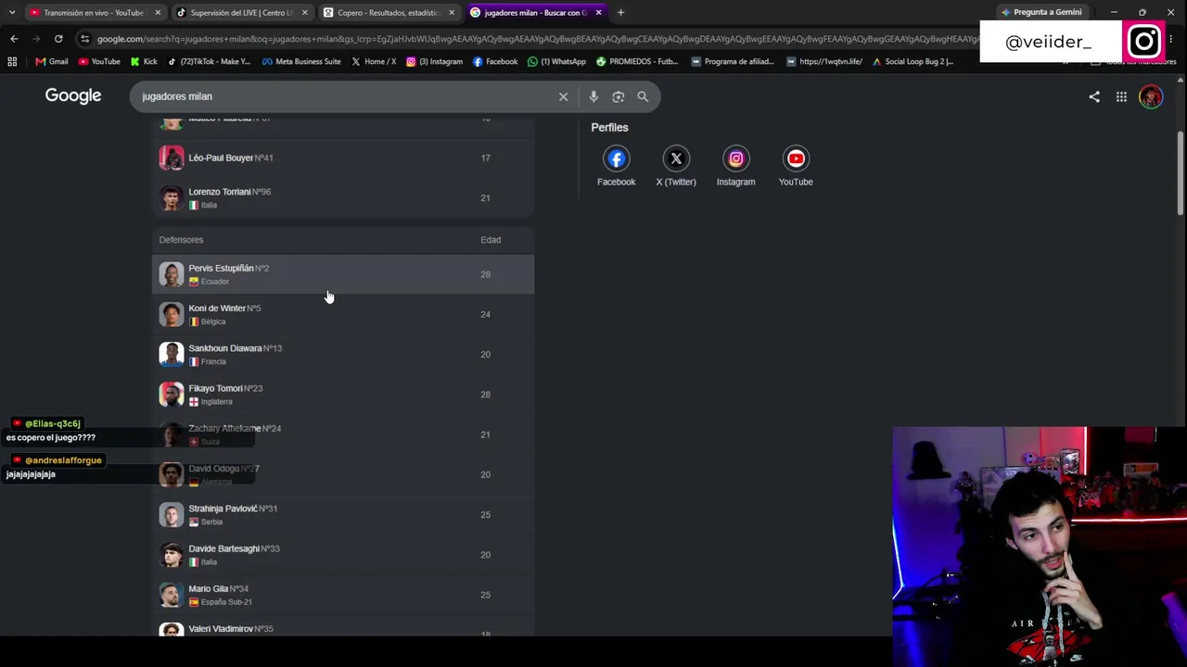The image size is (1187, 667).
Task: Click Mario Gila's player photo
Action: pos(172,594)
